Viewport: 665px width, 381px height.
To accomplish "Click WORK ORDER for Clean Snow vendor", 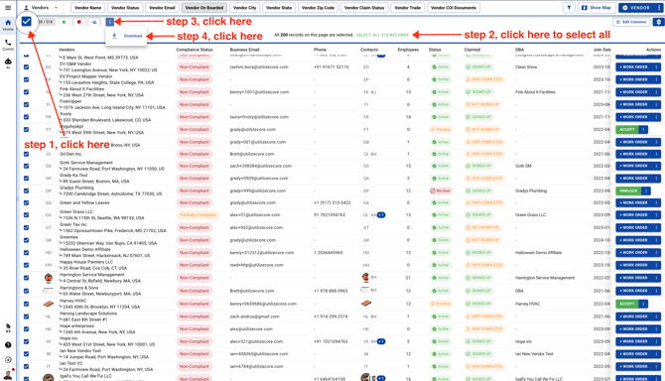I will tap(634, 66).
